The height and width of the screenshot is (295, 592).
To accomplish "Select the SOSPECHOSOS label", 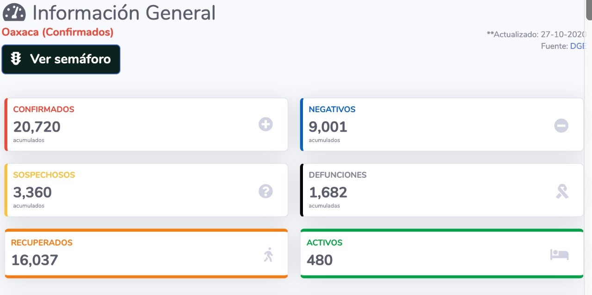I will (44, 175).
